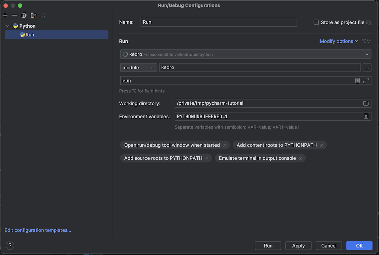Screen dimensions: 379x255
Task: Select the Run configuration in the tree
Action: [30, 35]
